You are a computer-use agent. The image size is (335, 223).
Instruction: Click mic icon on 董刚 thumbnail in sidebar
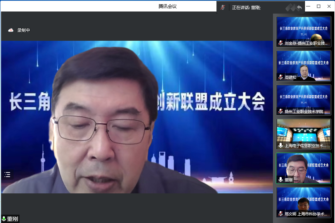click(x=281, y=180)
